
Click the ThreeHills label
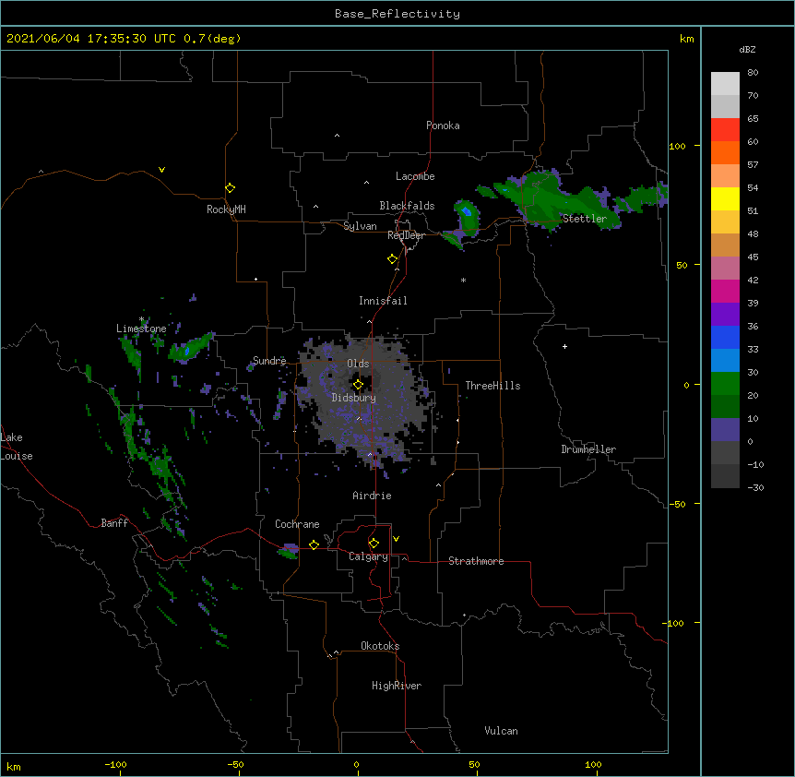click(492, 386)
